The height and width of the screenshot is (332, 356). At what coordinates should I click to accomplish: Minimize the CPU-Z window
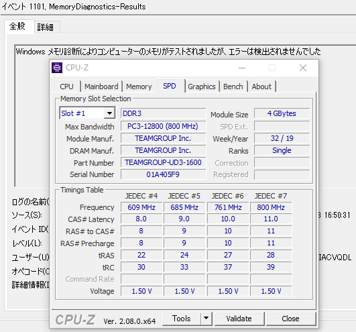tap(242, 68)
